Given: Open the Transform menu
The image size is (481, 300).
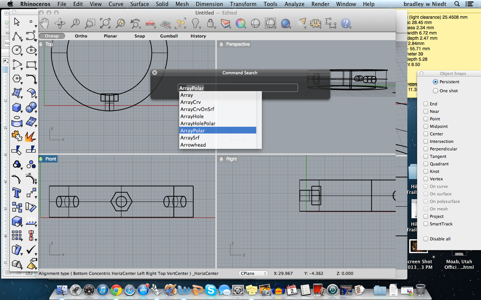Looking at the screenshot, I should (x=243, y=4).
